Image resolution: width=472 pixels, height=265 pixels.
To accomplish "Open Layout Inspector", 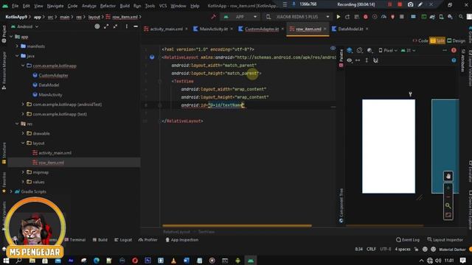I will click(445, 240).
